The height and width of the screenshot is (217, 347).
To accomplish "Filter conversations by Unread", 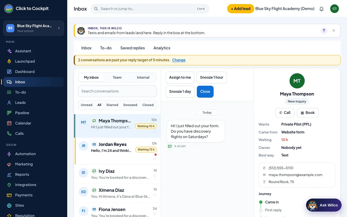I will click(x=86, y=105).
